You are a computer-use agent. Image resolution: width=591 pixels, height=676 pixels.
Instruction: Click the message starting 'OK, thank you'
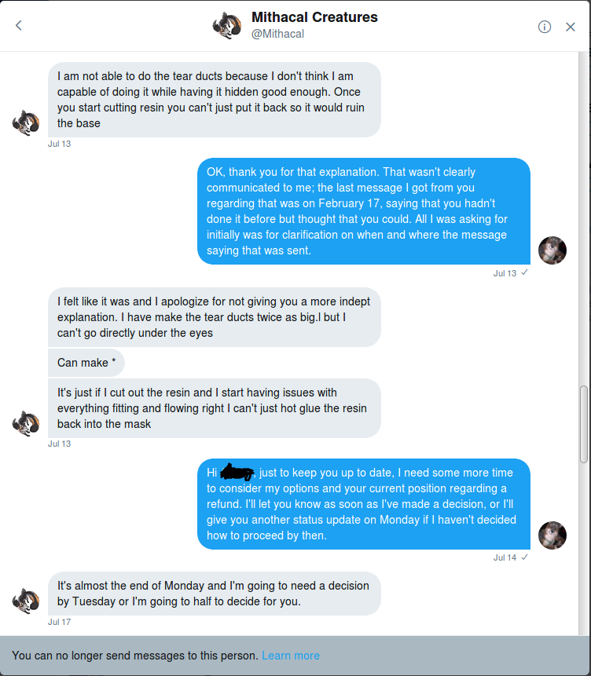click(363, 211)
